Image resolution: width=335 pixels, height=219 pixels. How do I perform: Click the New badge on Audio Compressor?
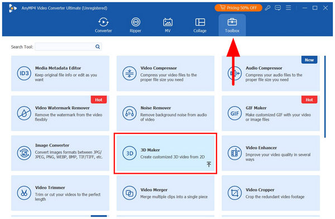(x=309, y=60)
